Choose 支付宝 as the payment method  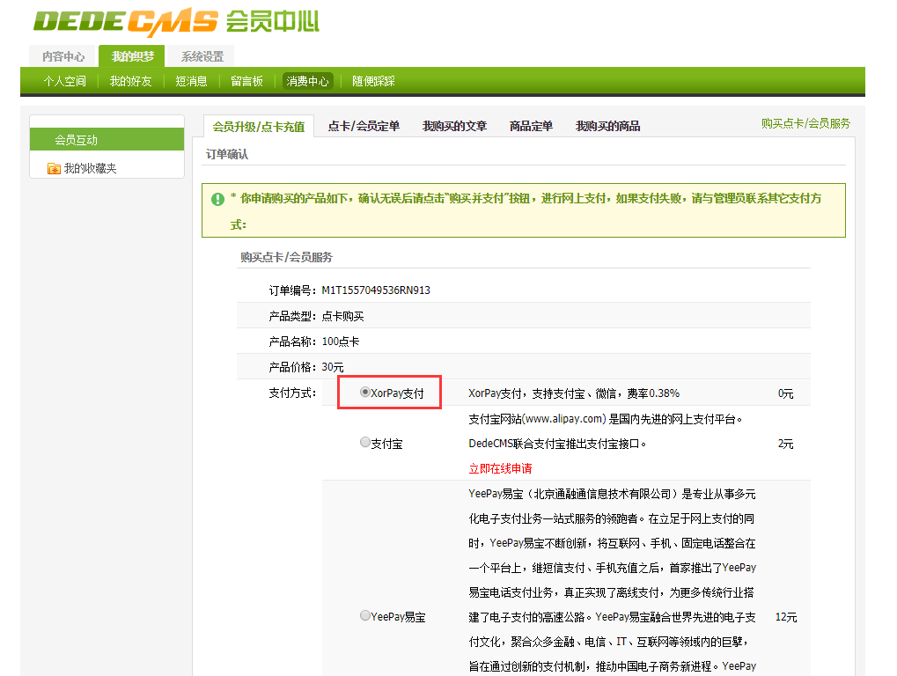click(x=365, y=443)
